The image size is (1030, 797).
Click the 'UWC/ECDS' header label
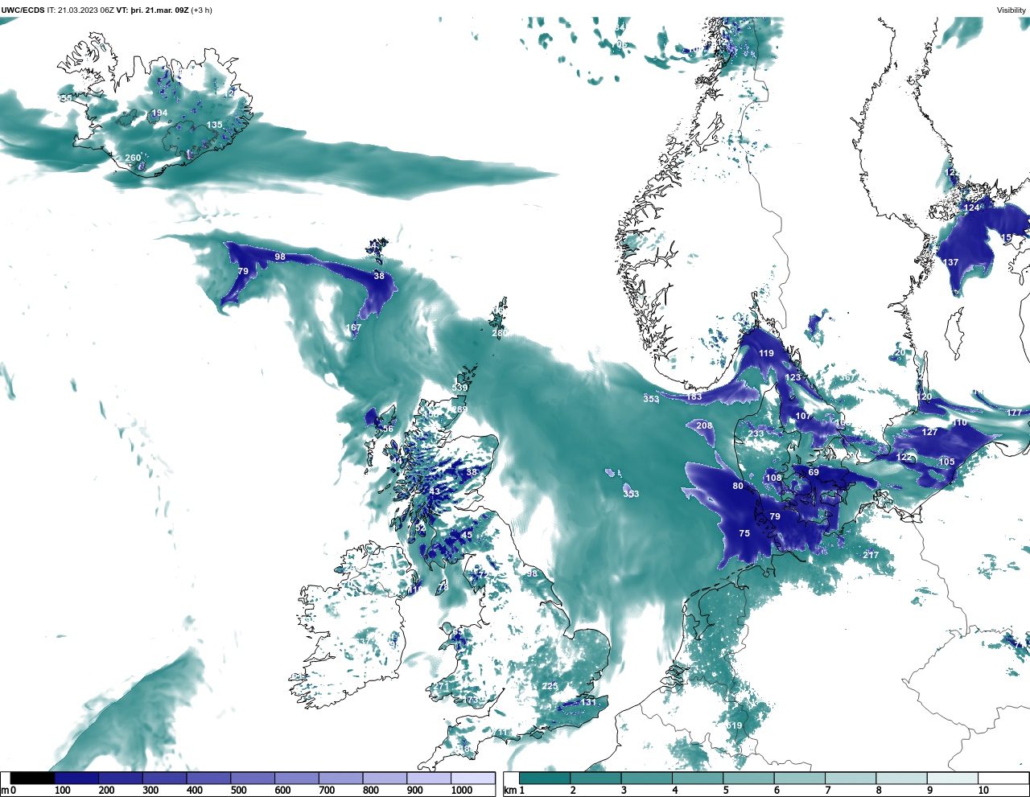click(23, 10)
